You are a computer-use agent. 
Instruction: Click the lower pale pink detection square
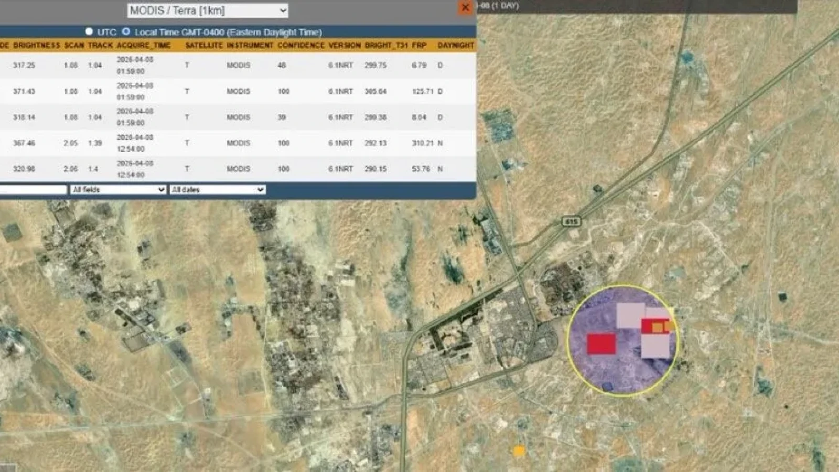coord(655,346)
